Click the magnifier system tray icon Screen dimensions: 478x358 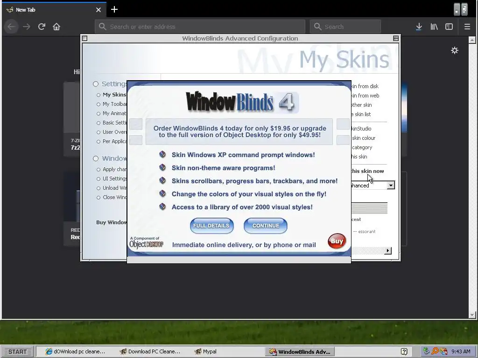[x=435, y=351]
